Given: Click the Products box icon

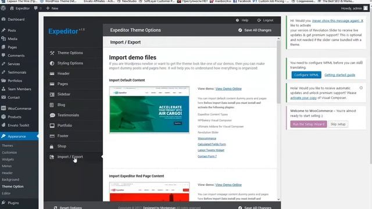Looking at the screenshot, I should point(3,117).
